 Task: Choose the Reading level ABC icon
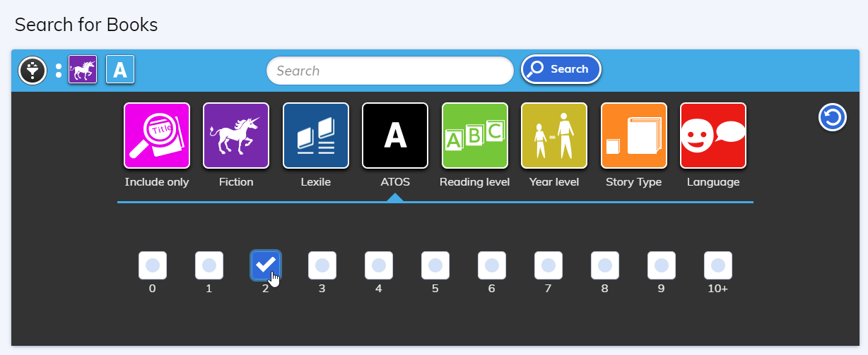click(475, 136)
